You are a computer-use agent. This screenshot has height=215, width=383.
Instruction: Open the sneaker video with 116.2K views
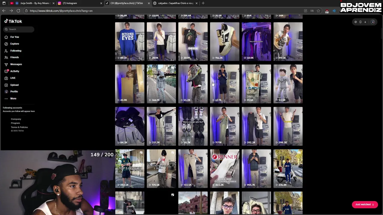click(x=225, y=42)
